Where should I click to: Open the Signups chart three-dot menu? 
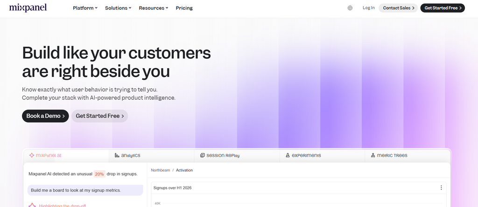coord(441,188)
